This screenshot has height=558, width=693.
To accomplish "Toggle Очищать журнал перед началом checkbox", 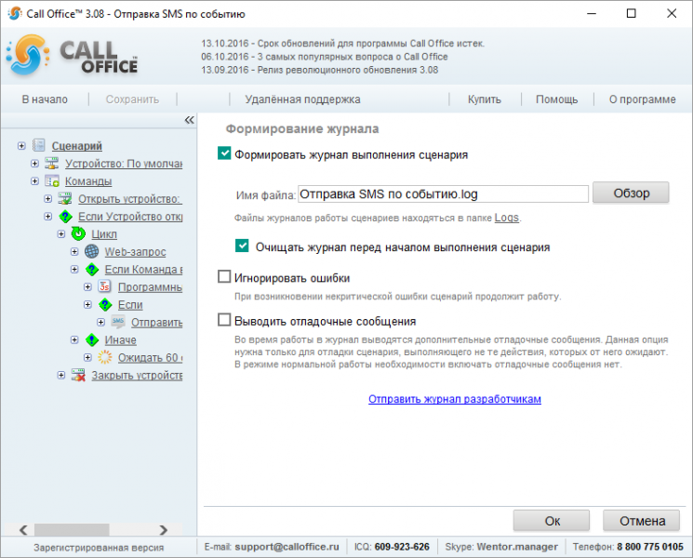I will coord(242,246).
